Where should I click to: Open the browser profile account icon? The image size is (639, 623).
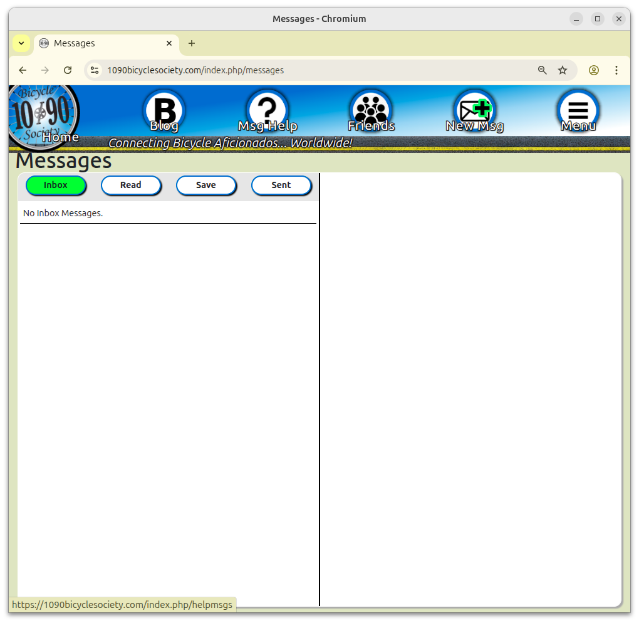[x=594, y=70]
